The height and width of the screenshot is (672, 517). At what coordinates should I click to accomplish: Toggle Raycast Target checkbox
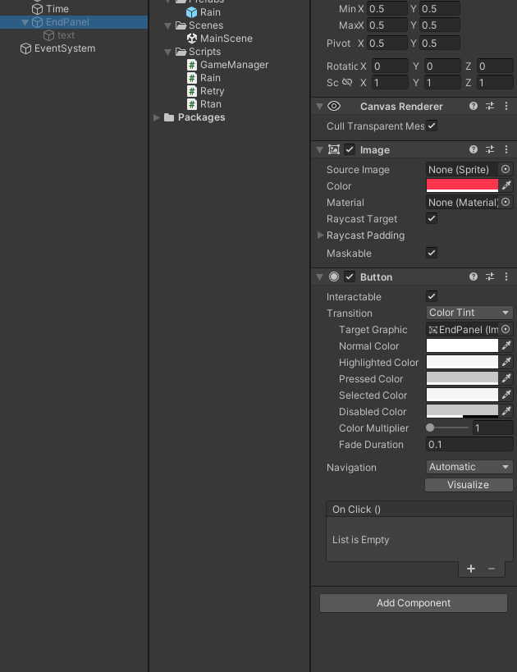432,218
